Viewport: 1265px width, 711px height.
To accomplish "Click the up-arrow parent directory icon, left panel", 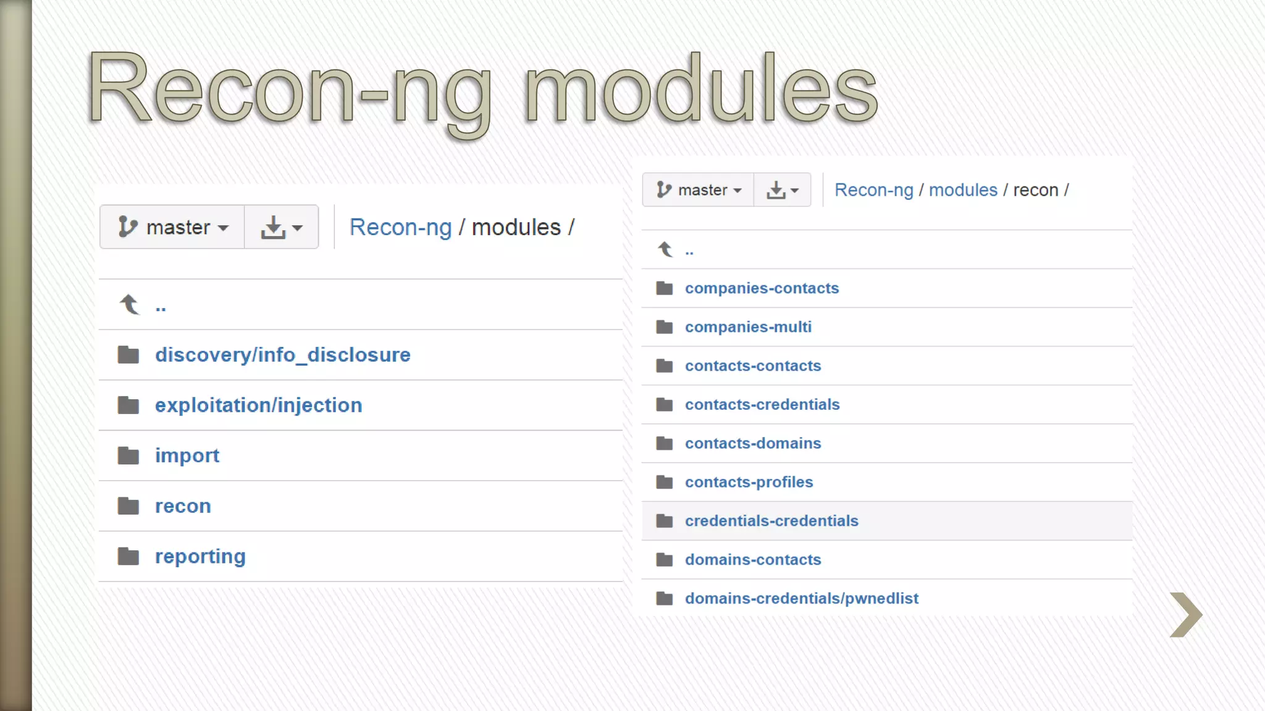I will pyautogui.click(x=130, y=304).
